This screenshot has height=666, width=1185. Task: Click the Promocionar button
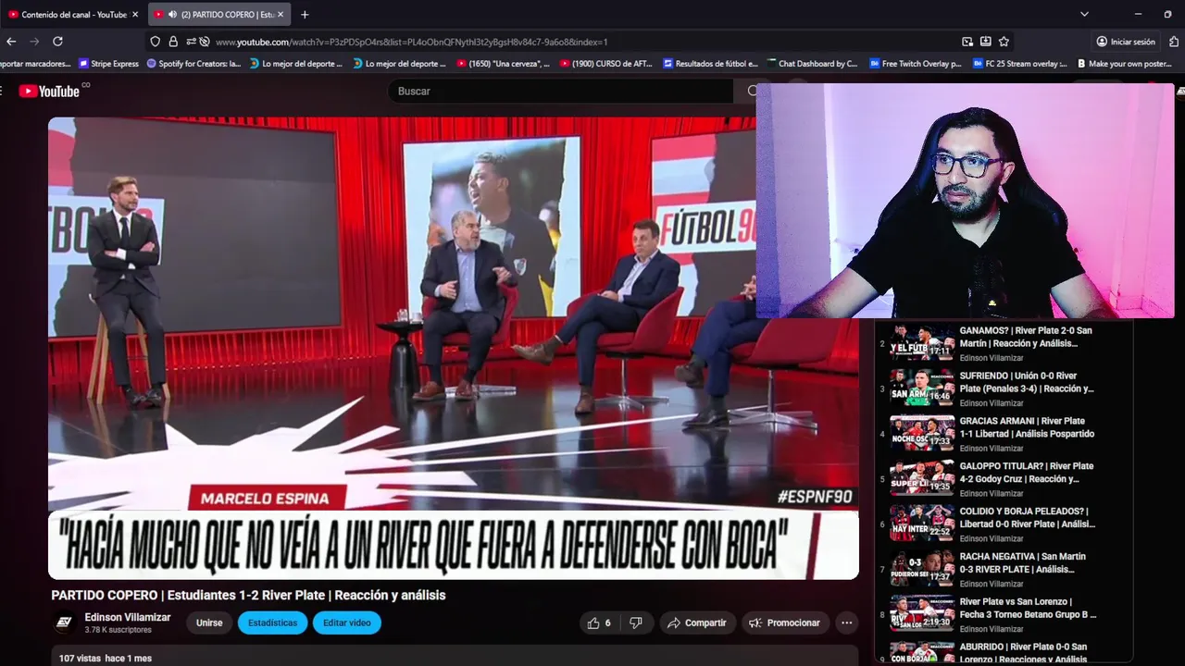pyautogui.click(x=784, y=623)
